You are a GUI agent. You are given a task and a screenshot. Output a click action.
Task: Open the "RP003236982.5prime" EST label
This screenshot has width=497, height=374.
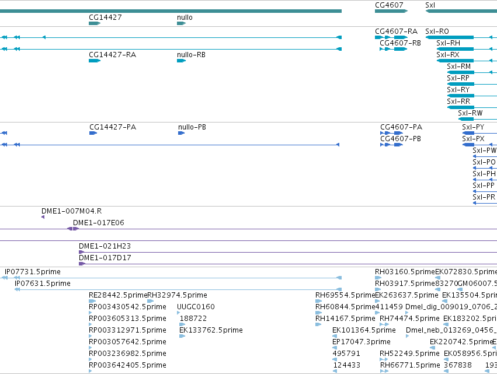[127, 354]
